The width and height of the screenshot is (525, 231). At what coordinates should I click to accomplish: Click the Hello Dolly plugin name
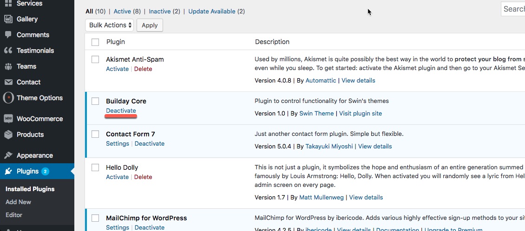[122, 167]
